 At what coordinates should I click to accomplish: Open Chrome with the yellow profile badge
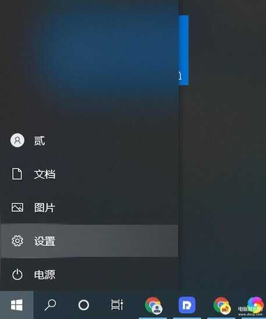(x=222, y=306)
